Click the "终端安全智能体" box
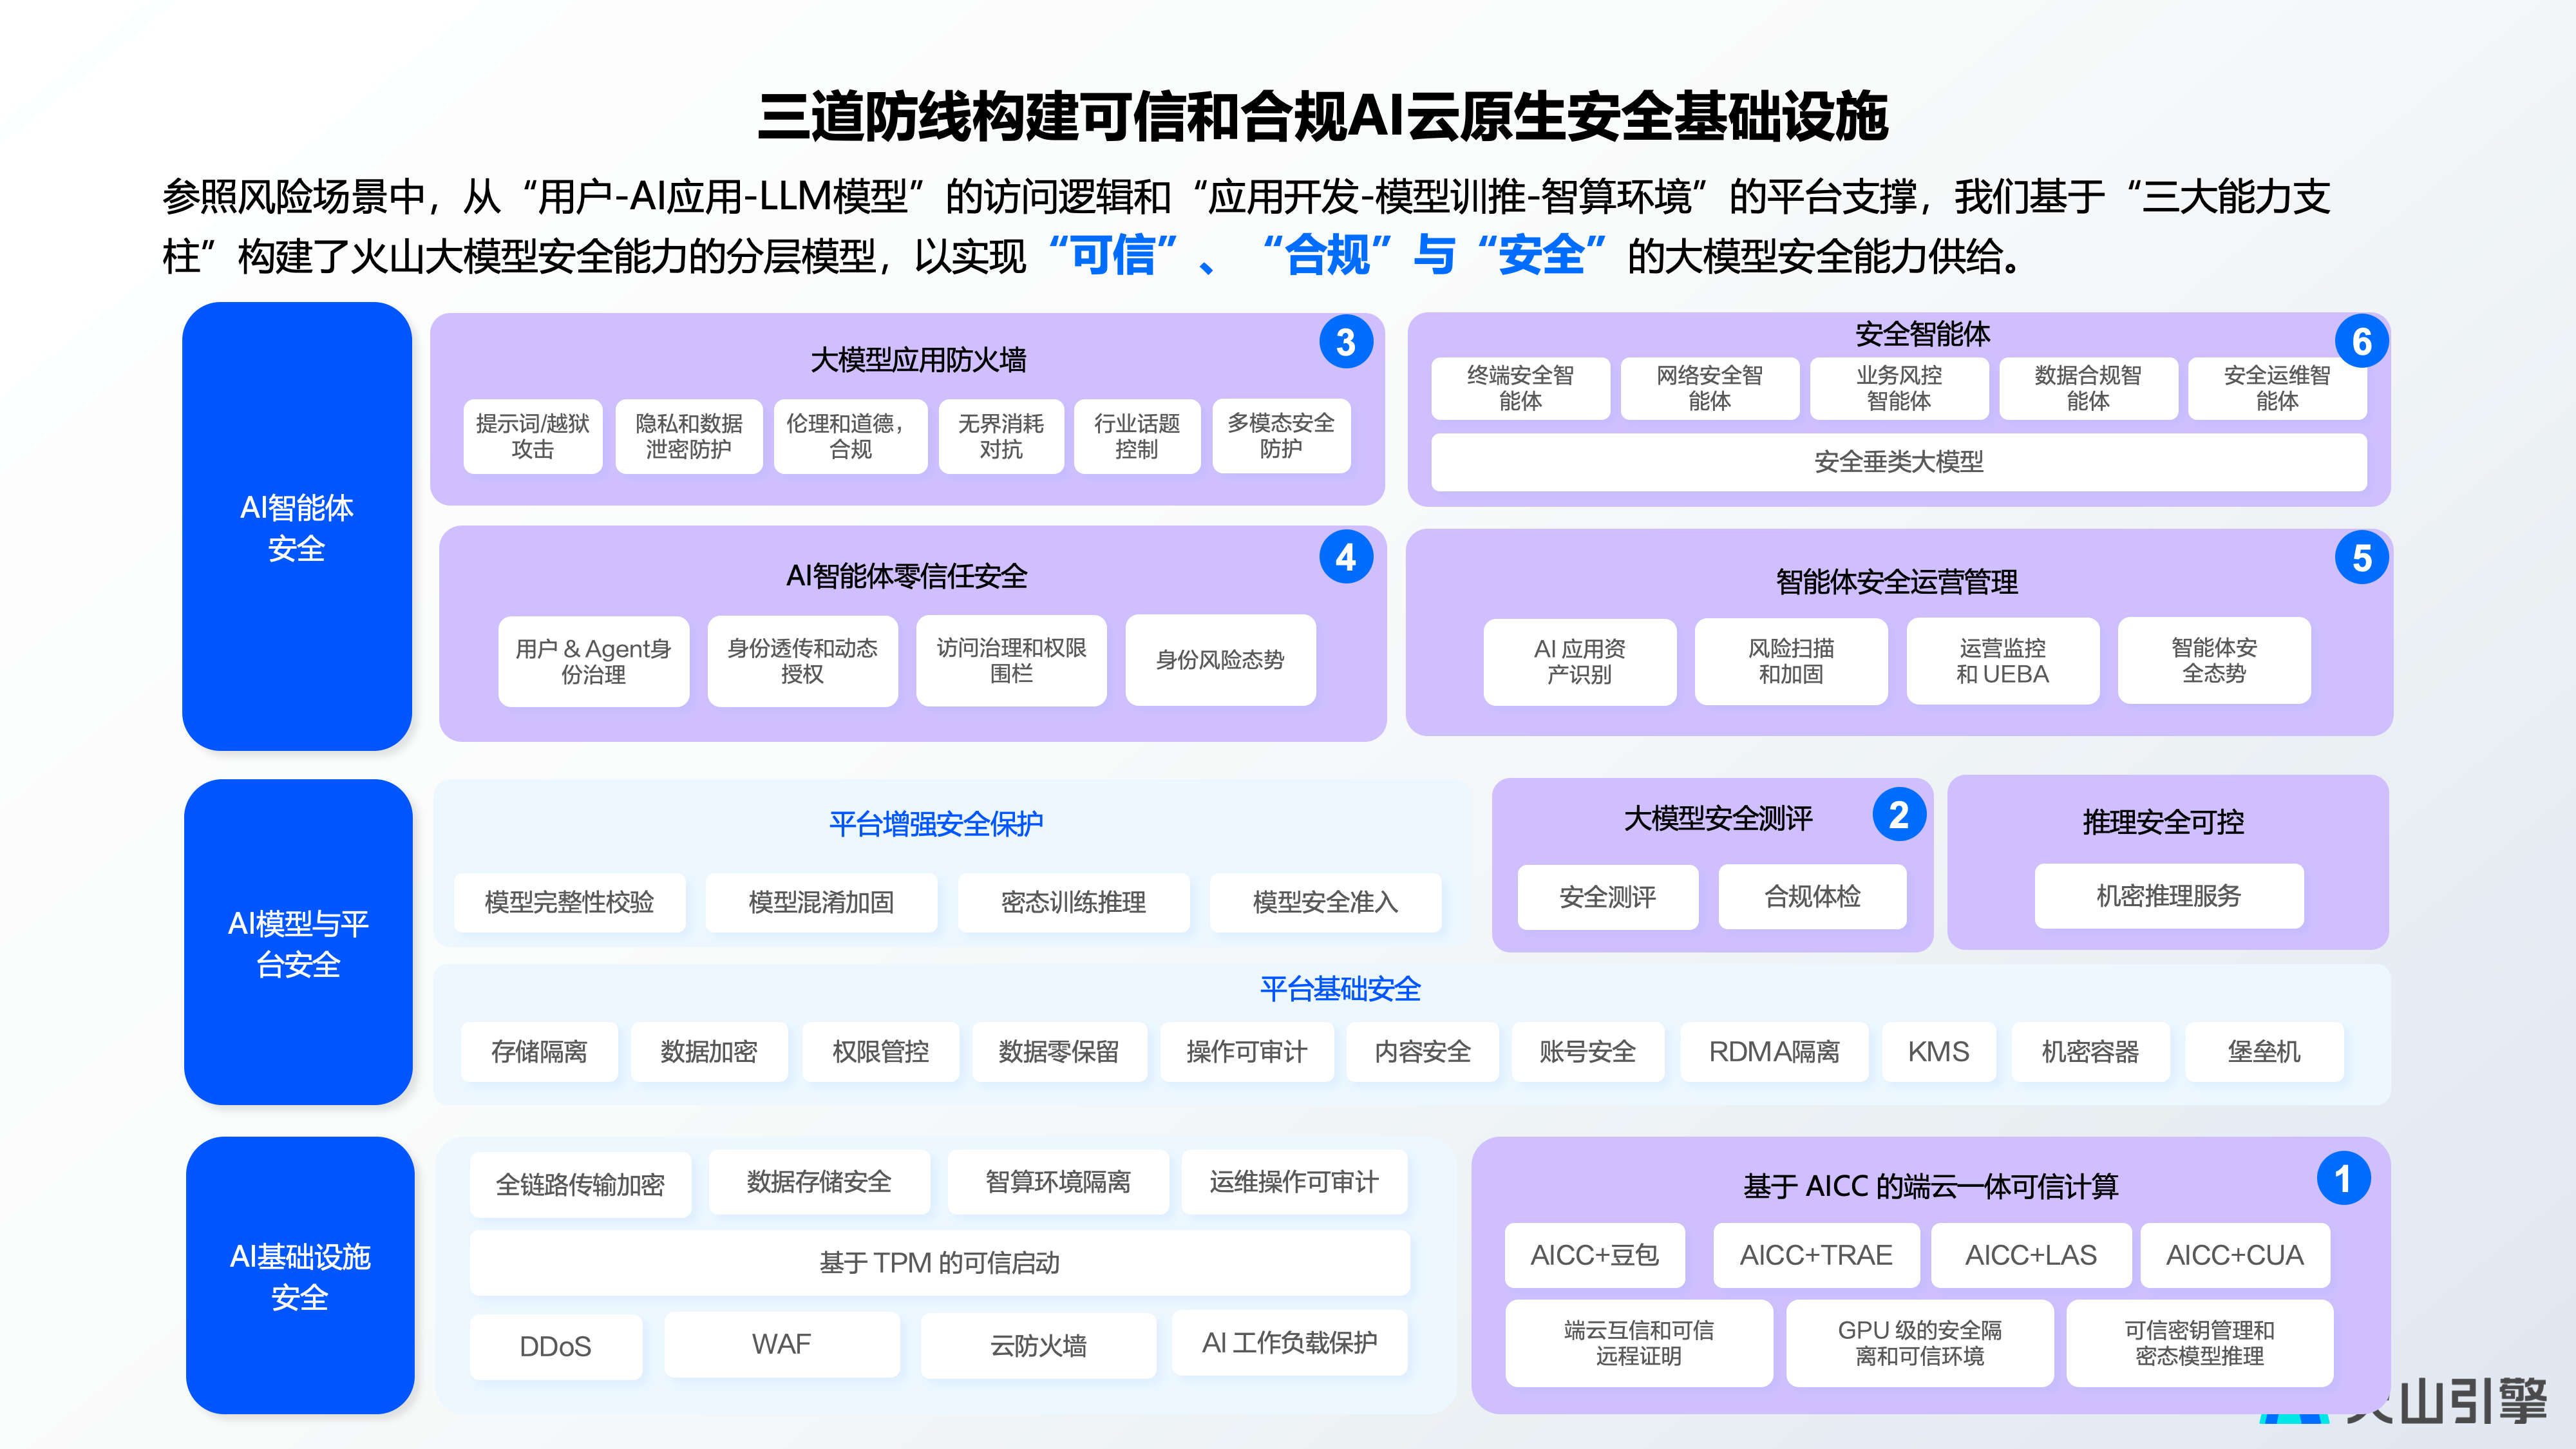This screenshot has height=1449, width=2576. pos(1520,388)
